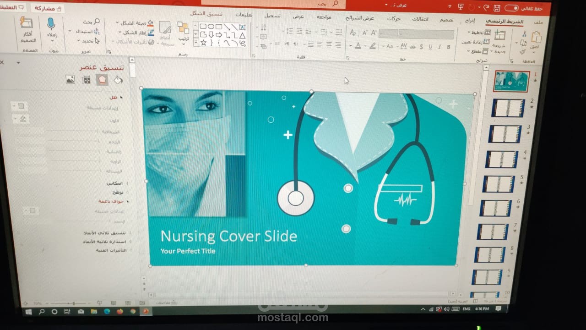
Task: Open the Transitions (انتقالات) tab
Action: [420, 19]
